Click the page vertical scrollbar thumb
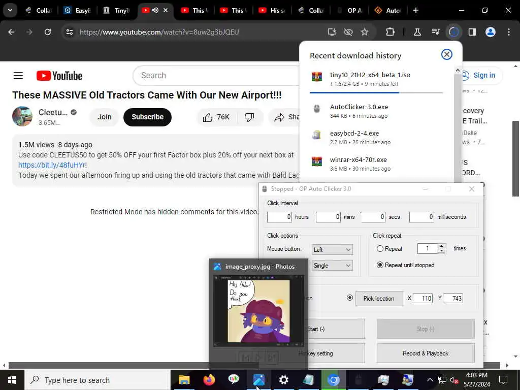 (515, 158)
